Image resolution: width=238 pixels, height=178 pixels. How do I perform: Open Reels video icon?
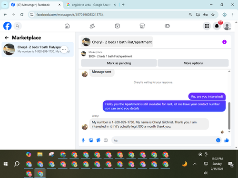pyautogui.click(x=117, y=26)
